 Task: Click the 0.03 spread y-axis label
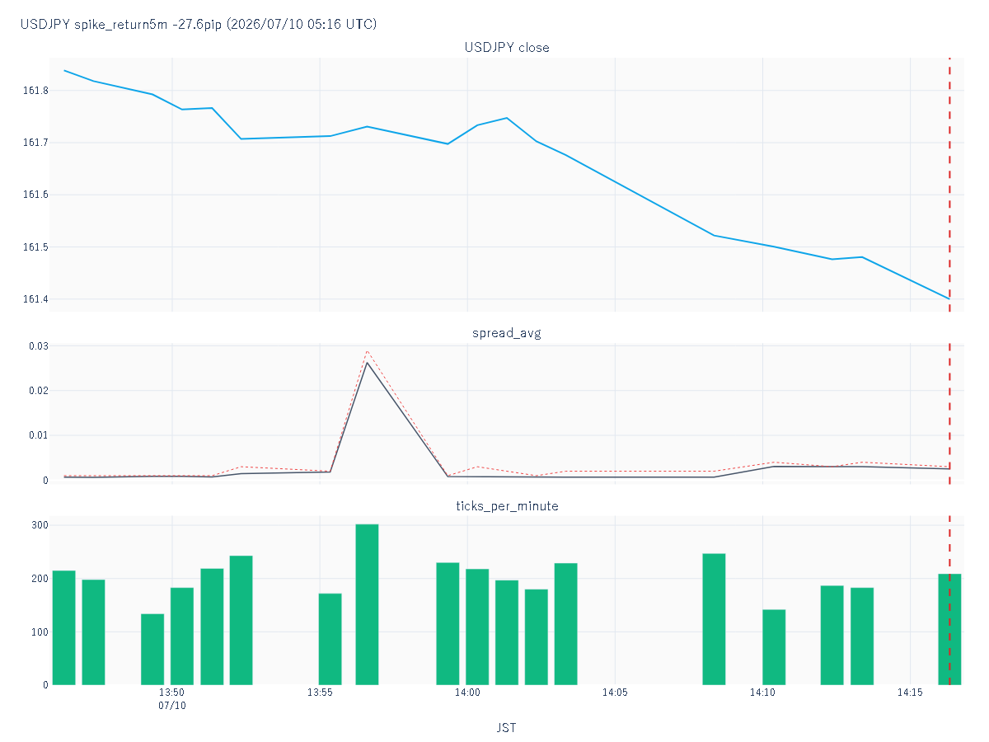pos(37,346)
